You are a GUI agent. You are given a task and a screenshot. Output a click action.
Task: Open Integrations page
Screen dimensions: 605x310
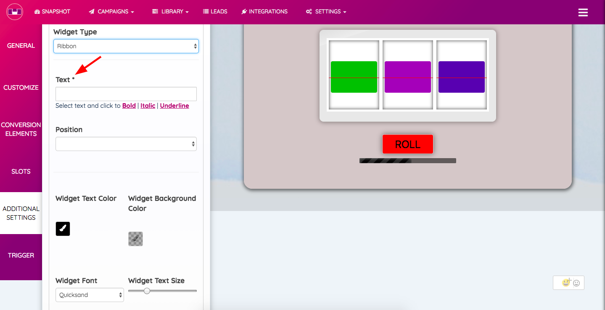click(264, 12)
